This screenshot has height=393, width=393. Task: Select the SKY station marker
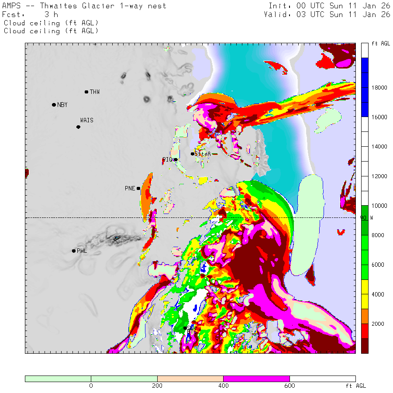coord(185,328)
